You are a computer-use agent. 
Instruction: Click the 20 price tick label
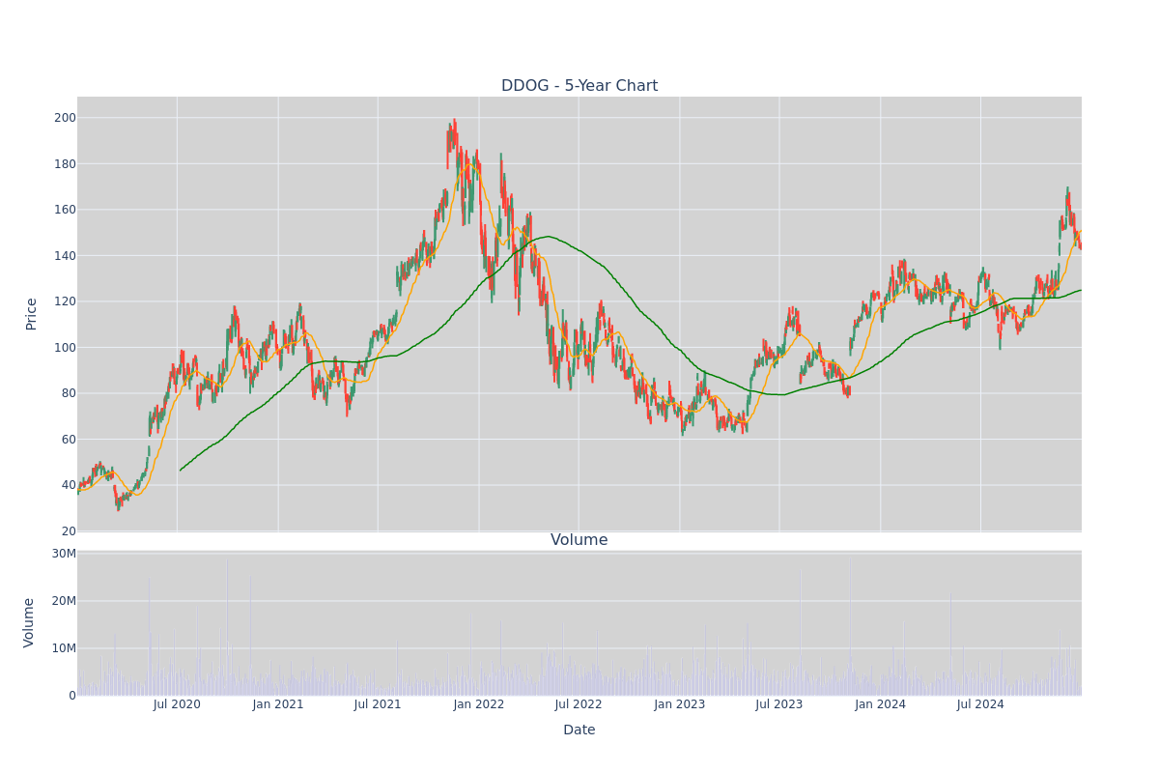point(69,530)
